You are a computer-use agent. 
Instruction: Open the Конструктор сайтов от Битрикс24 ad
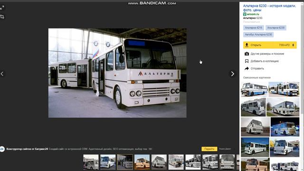pyautogui.click(x=27, y=149)
